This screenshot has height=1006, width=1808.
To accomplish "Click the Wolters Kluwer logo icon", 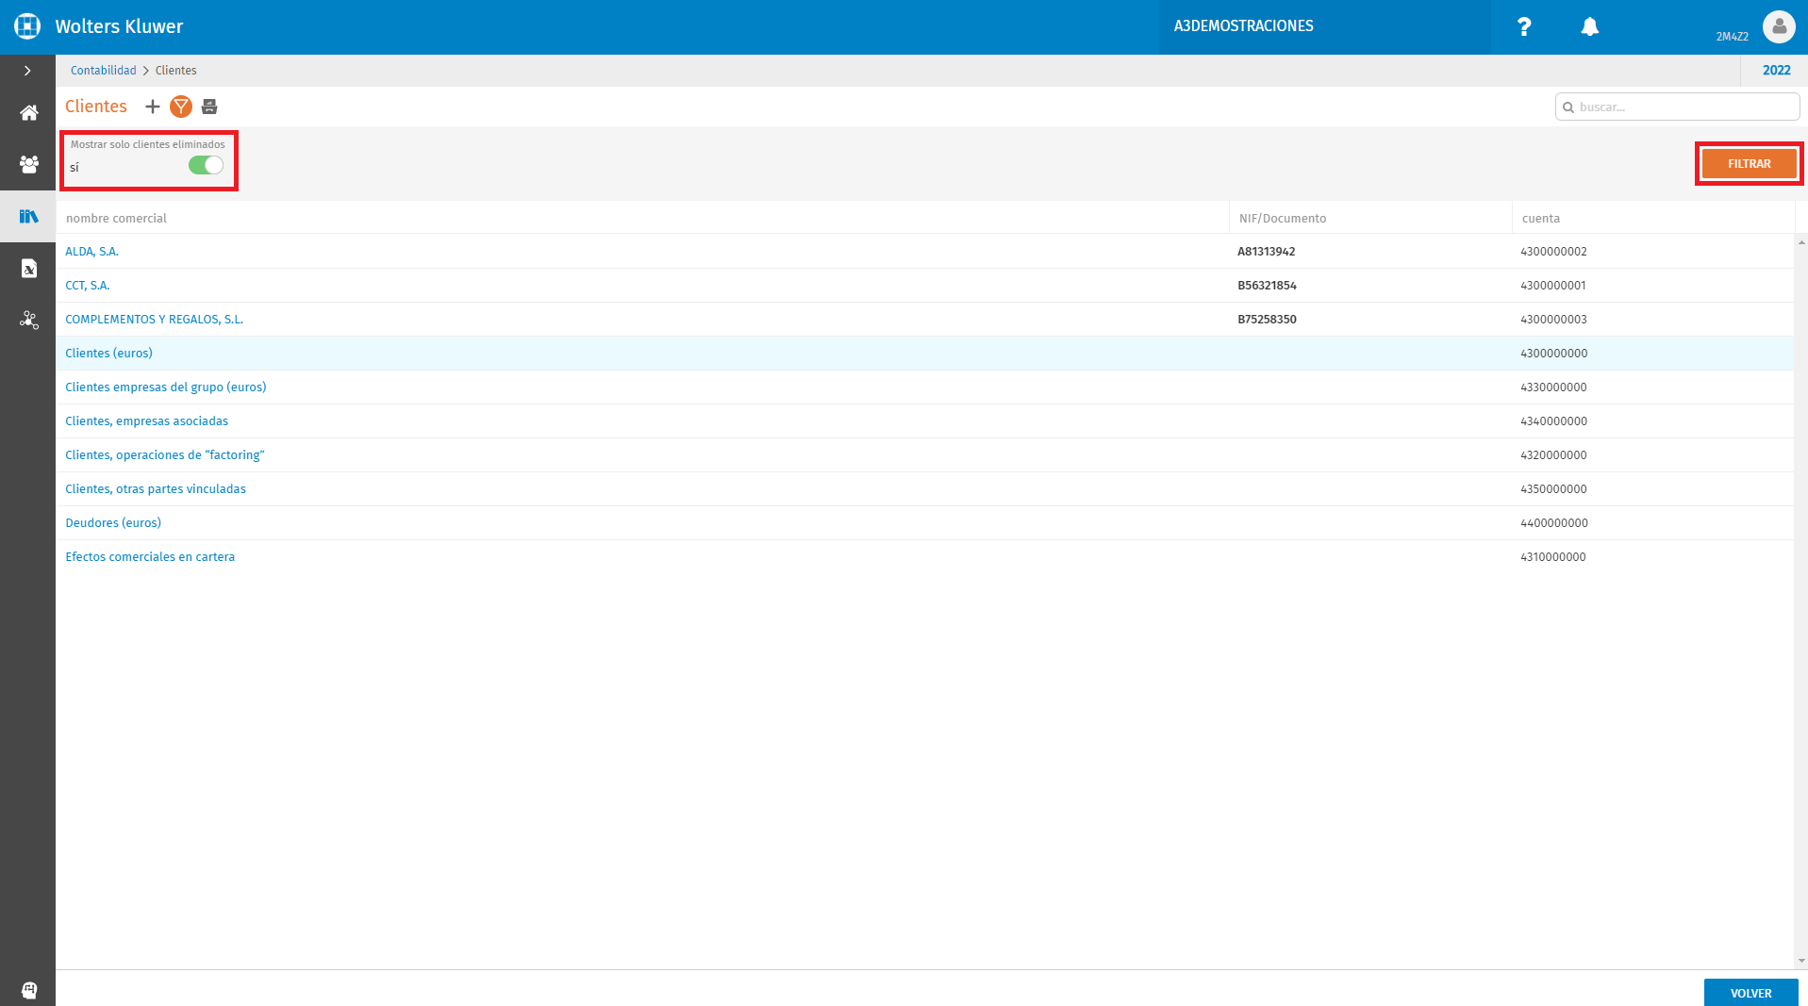I will 27,26.
